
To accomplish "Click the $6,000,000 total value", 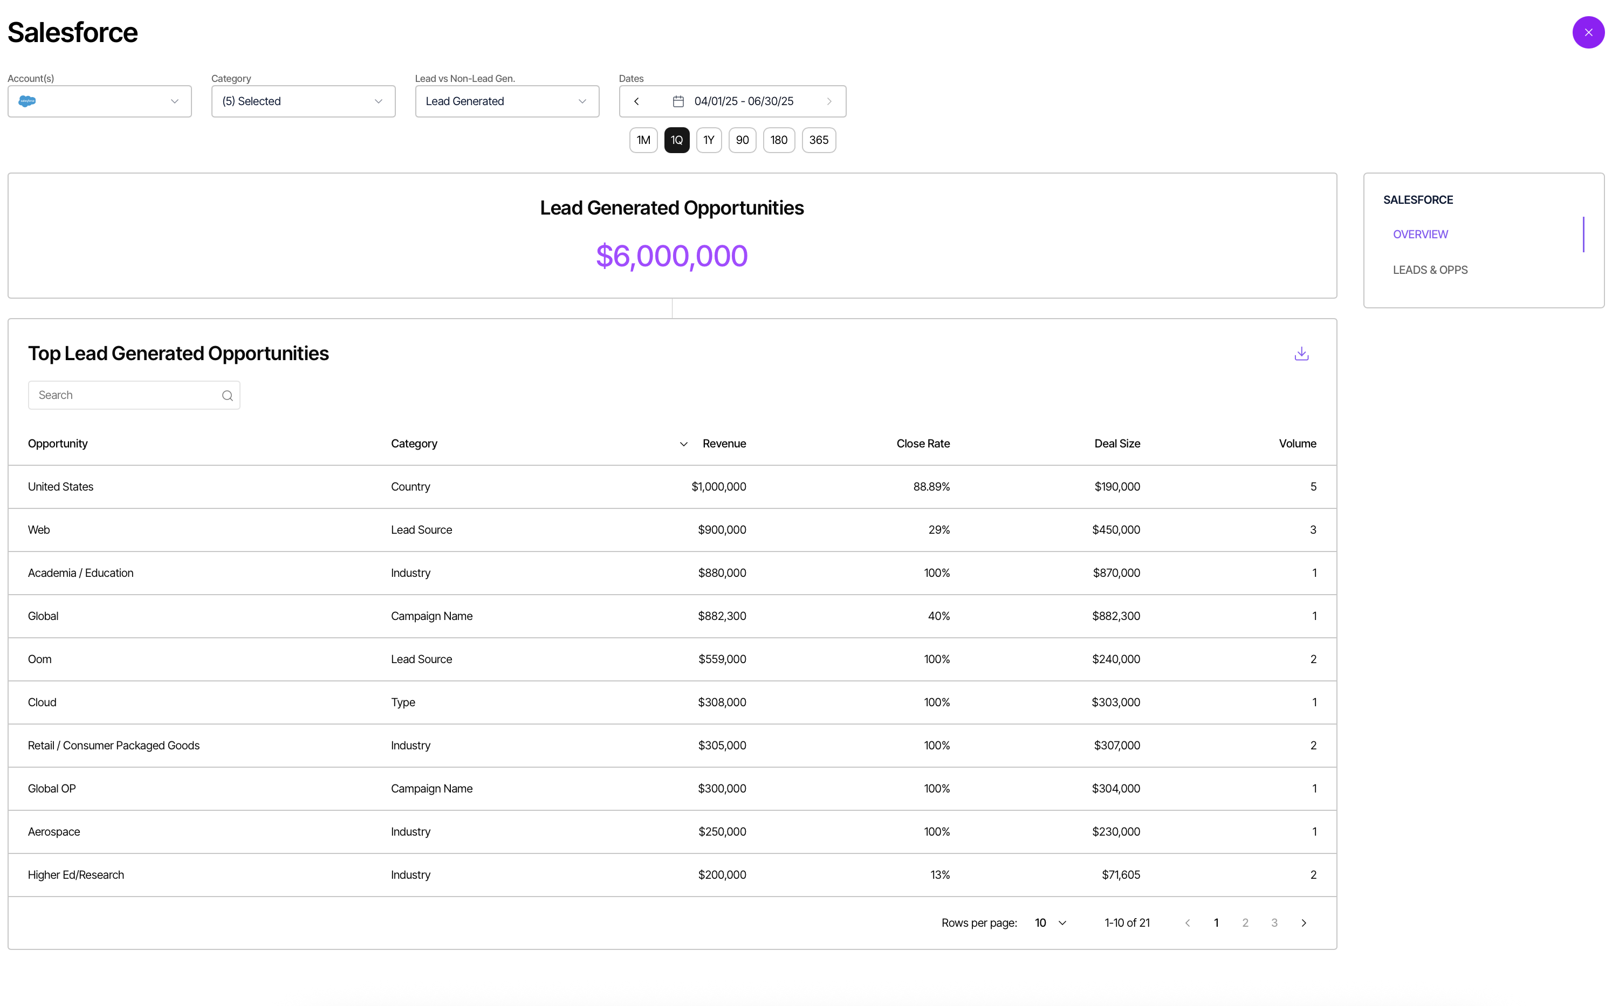I will (671, 256).
